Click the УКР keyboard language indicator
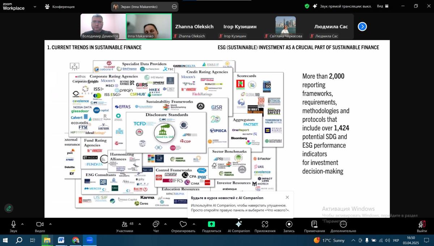The width and height of the screenshot is (434, 246). click(x=396, y=240)
